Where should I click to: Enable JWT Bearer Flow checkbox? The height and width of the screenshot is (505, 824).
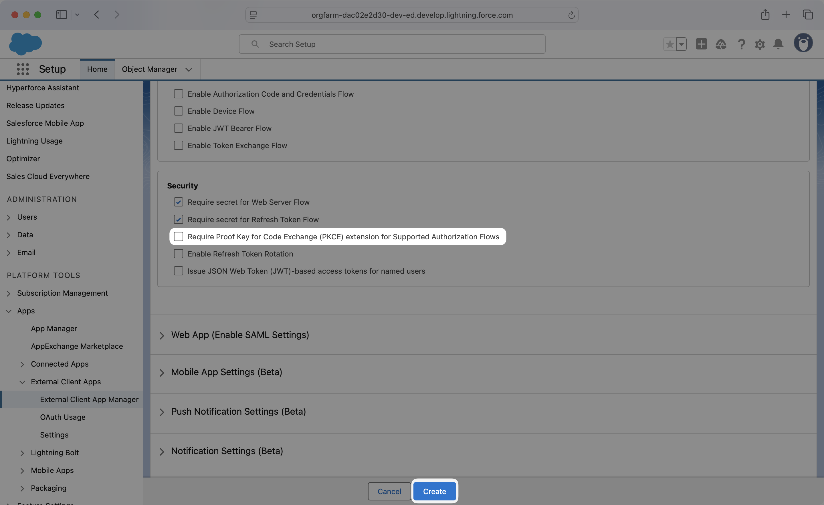[x=179, y=128]
